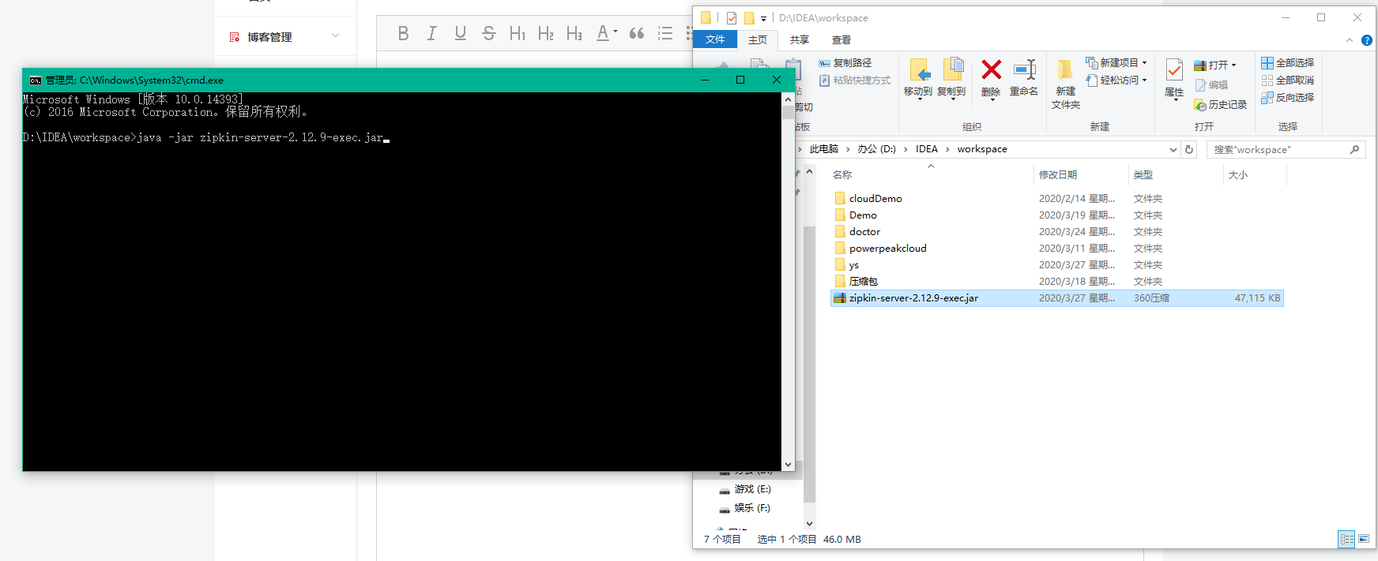Image resolution: width=1378 pixels, height=561 pixels.
Task: Expand the Easy access dropdown
Action: coord(1144,80)
